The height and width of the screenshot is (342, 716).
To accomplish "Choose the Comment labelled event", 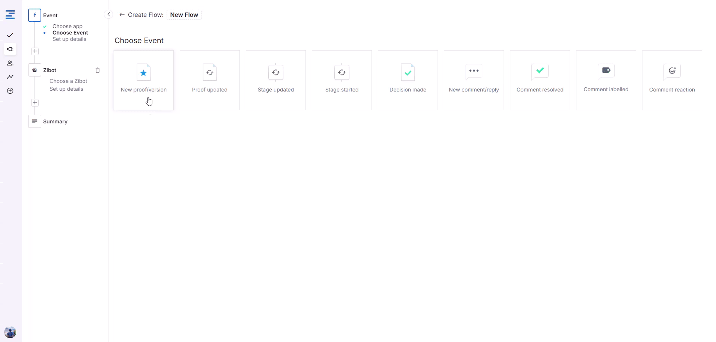I will 606,80.
